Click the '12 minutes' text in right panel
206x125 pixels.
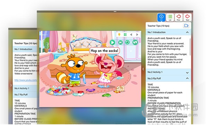(x=153, y=87)
